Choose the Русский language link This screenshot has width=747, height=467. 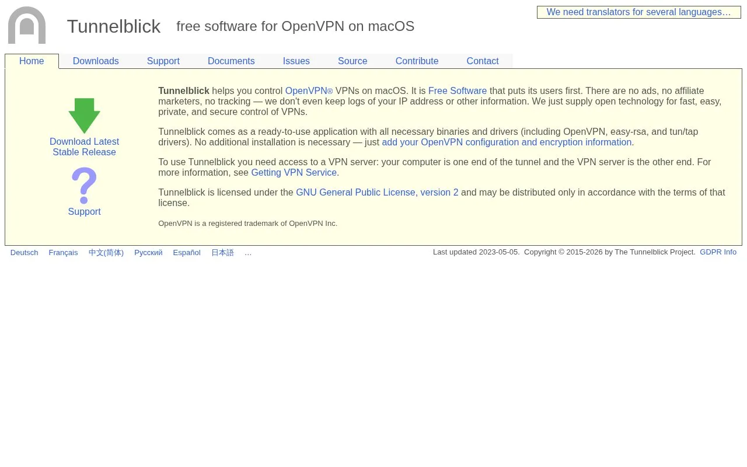tap(148, 253)
